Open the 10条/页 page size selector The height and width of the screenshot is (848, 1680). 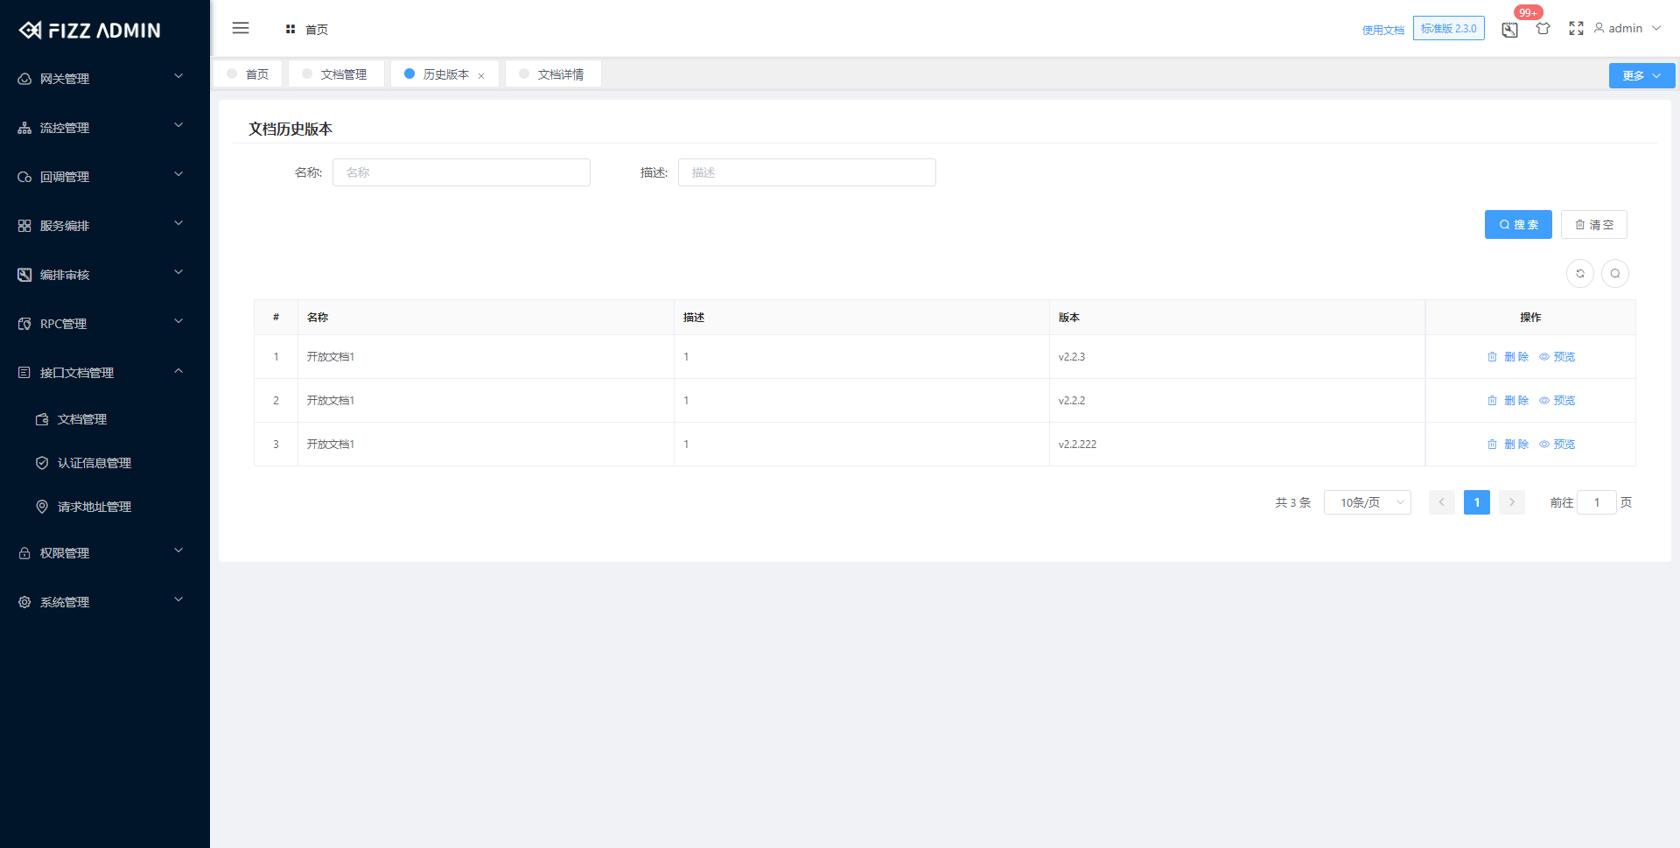click(1367, 502)
